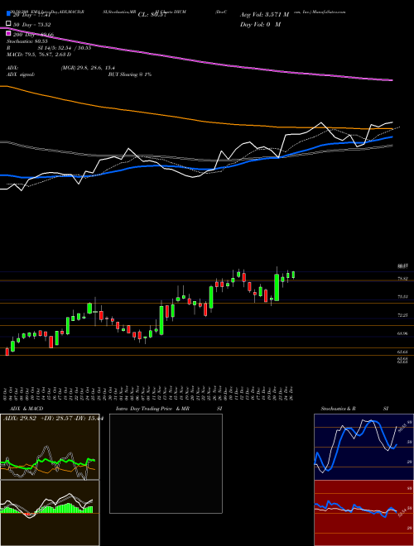
Task: Click the 'CL:' closing price value
Action: (151, 15)
